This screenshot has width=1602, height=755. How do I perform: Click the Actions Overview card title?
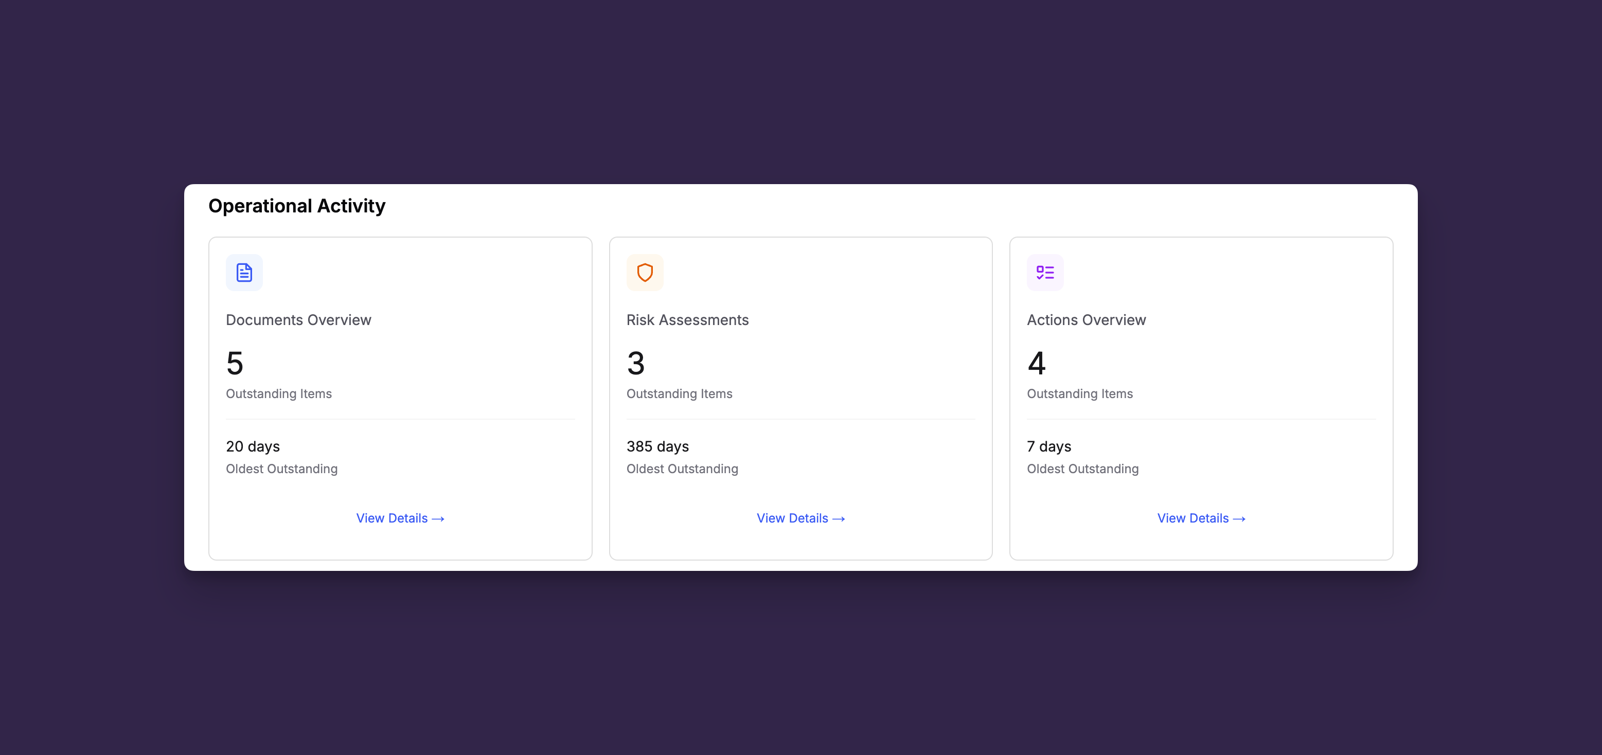[x=1086, y=320]
